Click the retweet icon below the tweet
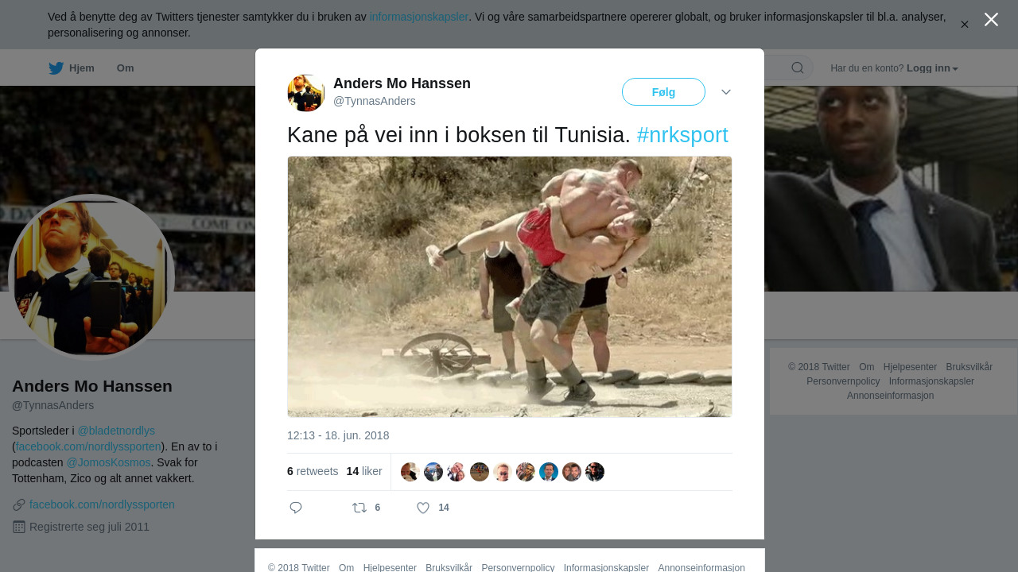Image resolution: width=1018 pixels, height=572 pixels. tap(359, 508)
